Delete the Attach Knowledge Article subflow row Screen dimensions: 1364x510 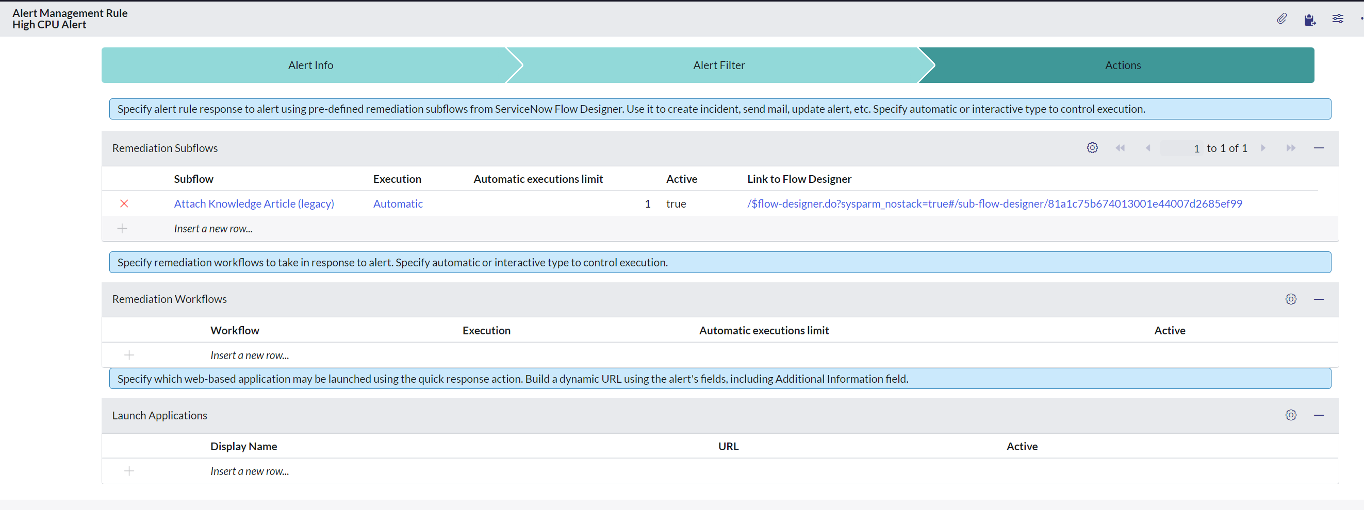[124, 203]
